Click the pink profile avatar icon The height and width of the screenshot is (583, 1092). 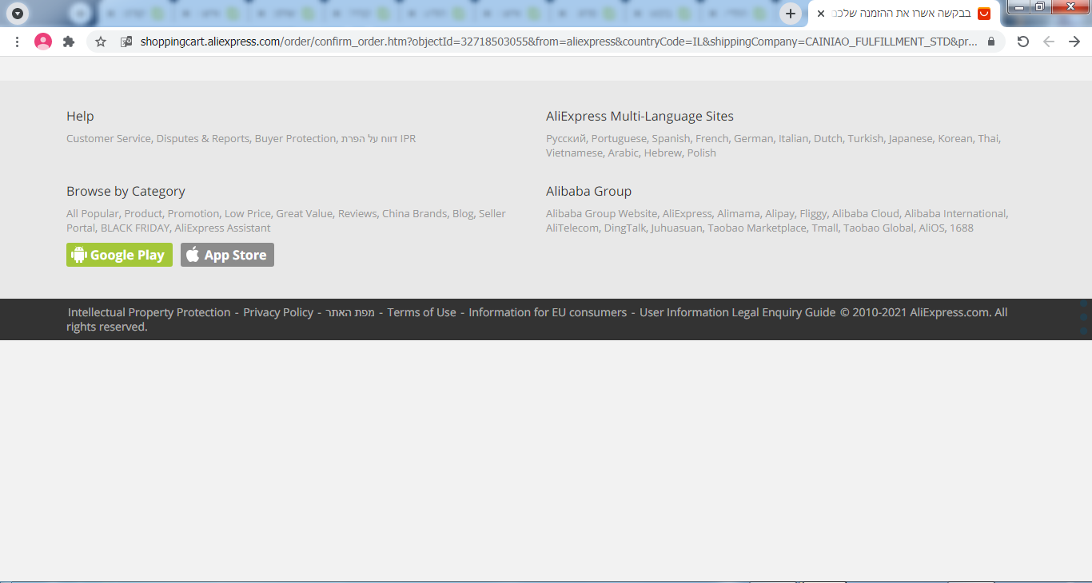43,42
